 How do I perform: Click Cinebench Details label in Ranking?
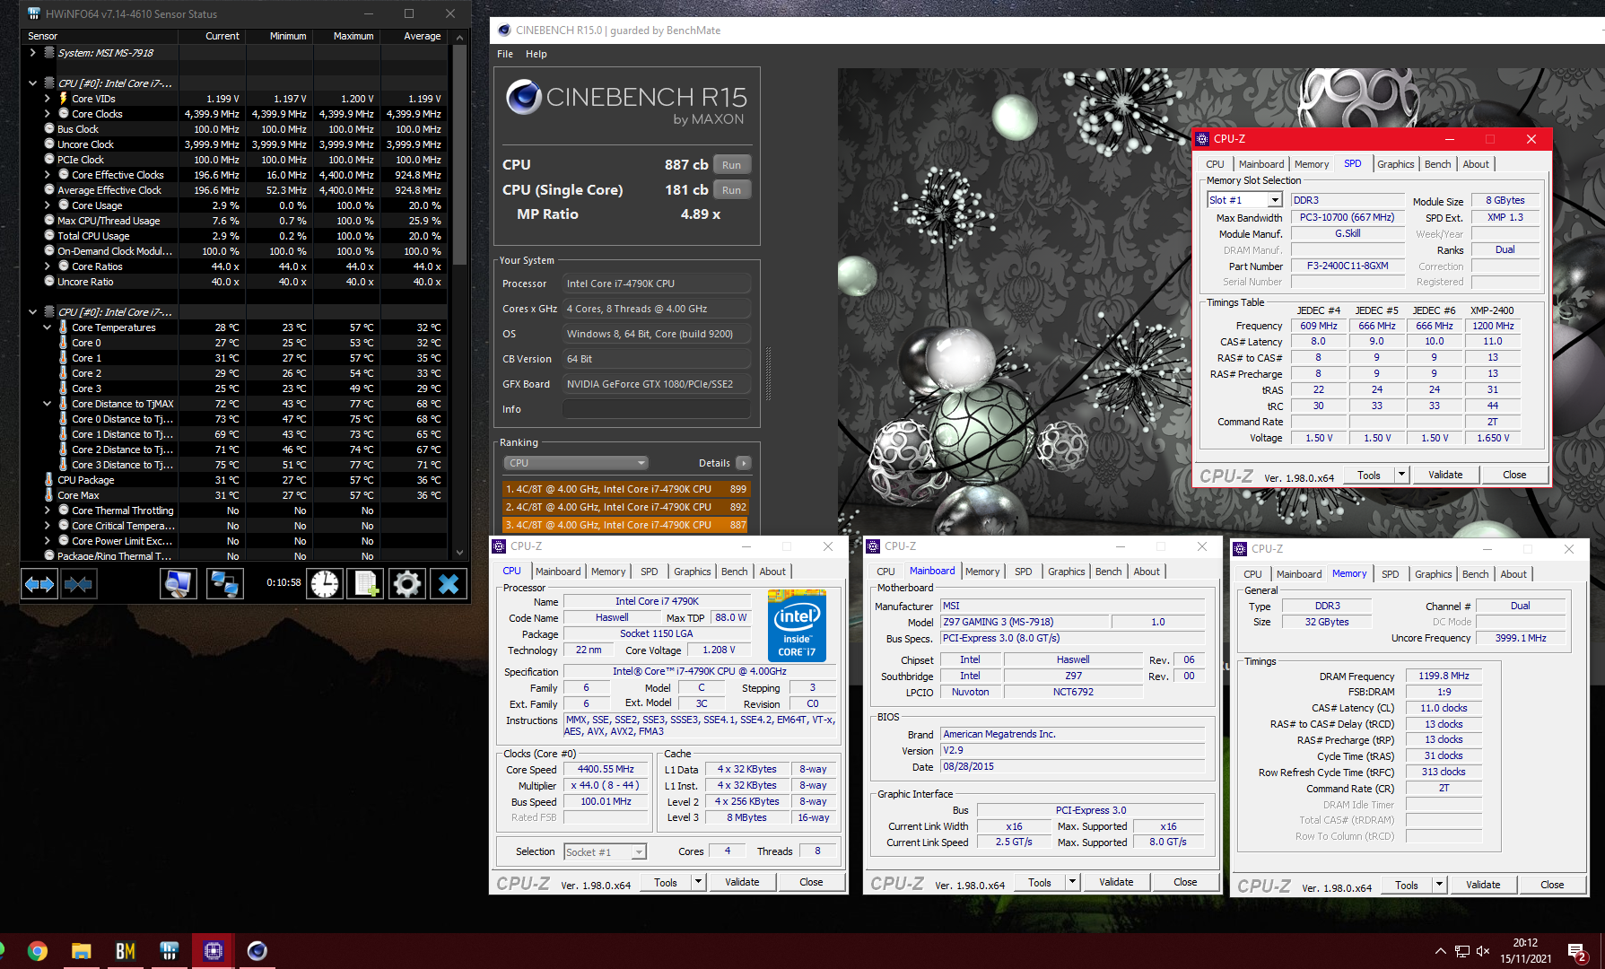pos(714,463)
